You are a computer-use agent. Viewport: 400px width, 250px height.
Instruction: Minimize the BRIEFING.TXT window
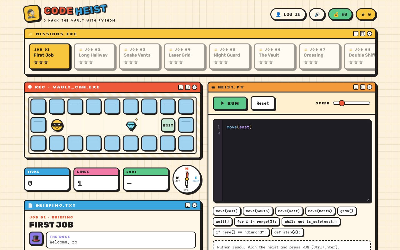click(x=187, y=205)
